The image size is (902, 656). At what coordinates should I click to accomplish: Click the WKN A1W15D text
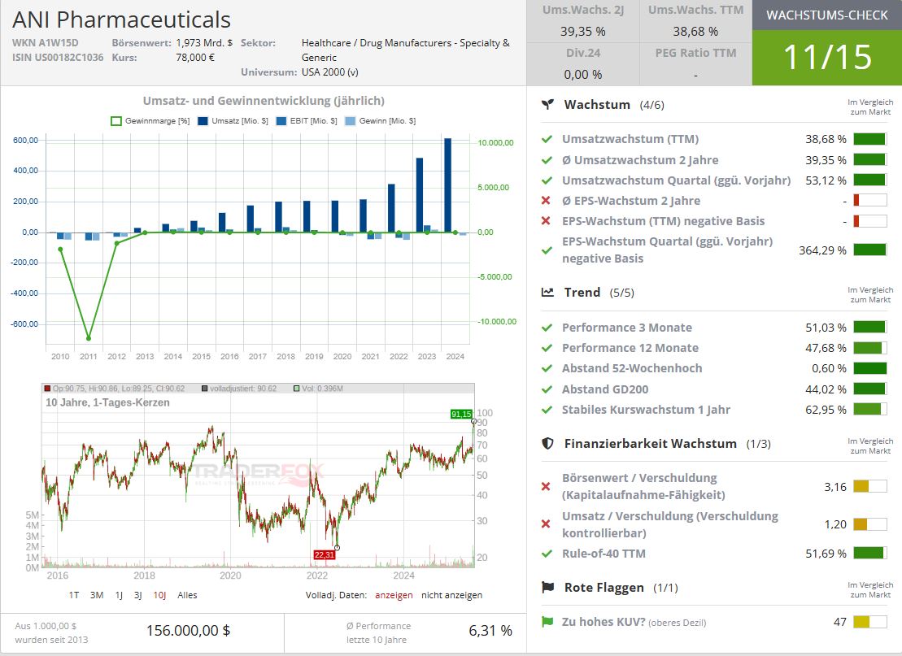[46, 42]
